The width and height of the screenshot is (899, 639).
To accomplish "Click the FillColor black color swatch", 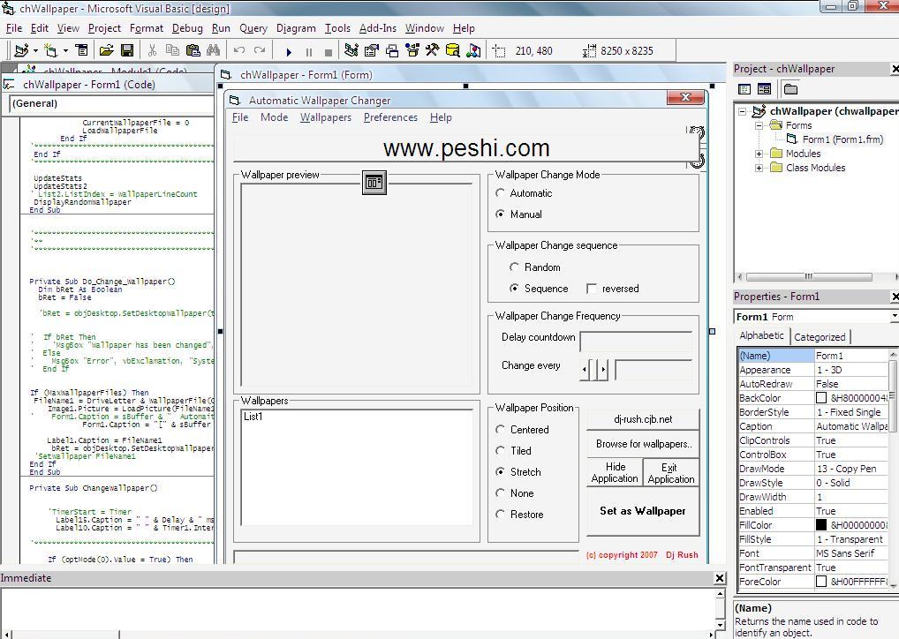I will coord(821,525).
